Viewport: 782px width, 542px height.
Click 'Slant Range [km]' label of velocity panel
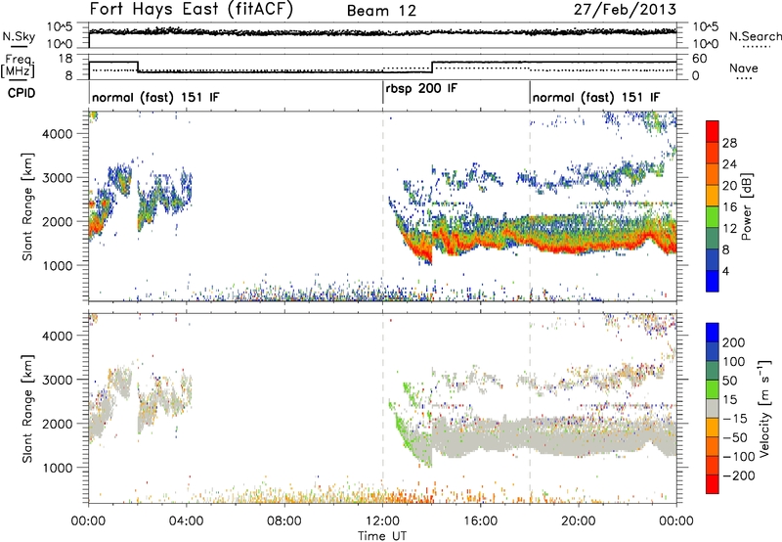coord(27,409)
